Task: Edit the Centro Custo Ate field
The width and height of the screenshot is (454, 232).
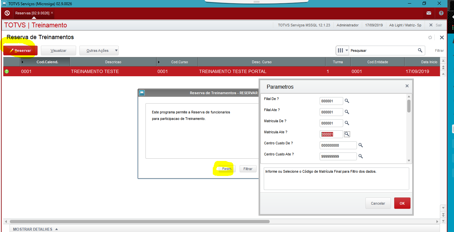Action: pos(338,156)
